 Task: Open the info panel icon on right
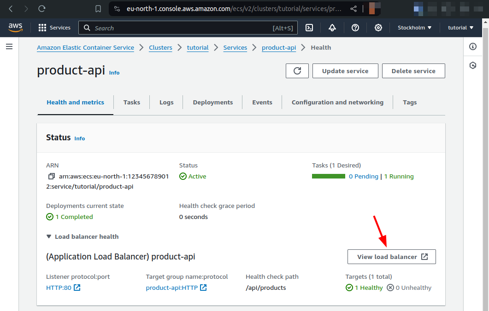coord(473,46)
